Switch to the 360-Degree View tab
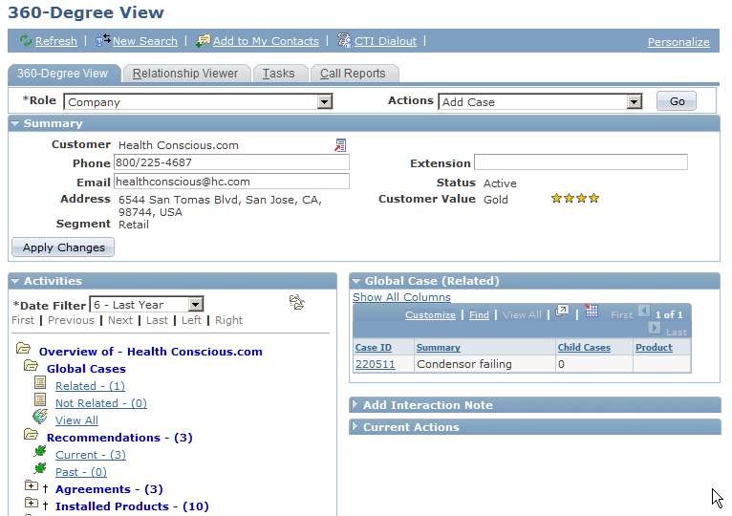Image resolution: width=732 pixels, height=516 pixels. [x=64, y=74]
